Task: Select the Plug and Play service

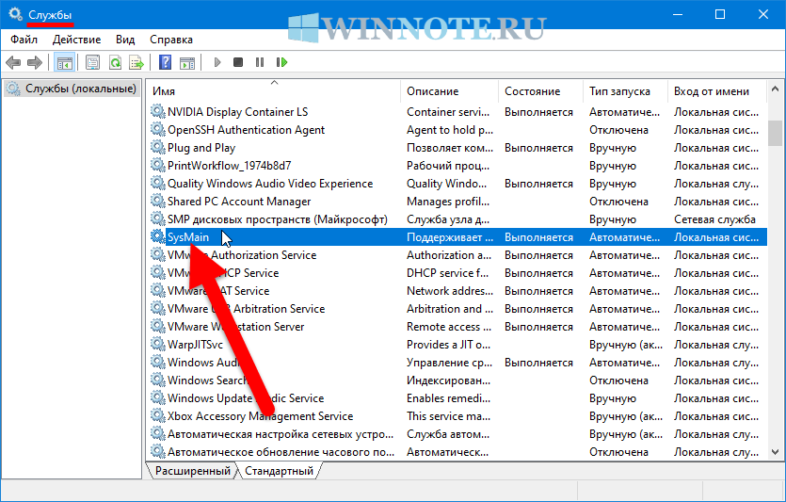Action: (458, 148)
